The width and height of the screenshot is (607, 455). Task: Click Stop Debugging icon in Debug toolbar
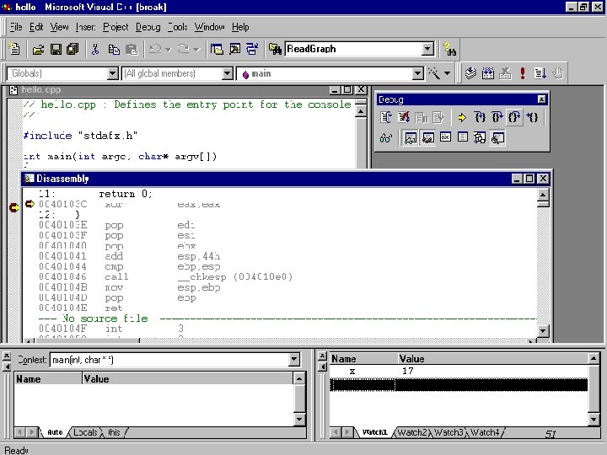pos(404,117)
